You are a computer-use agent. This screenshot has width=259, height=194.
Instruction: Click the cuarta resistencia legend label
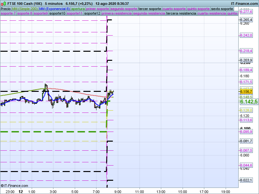pos(212,14)
